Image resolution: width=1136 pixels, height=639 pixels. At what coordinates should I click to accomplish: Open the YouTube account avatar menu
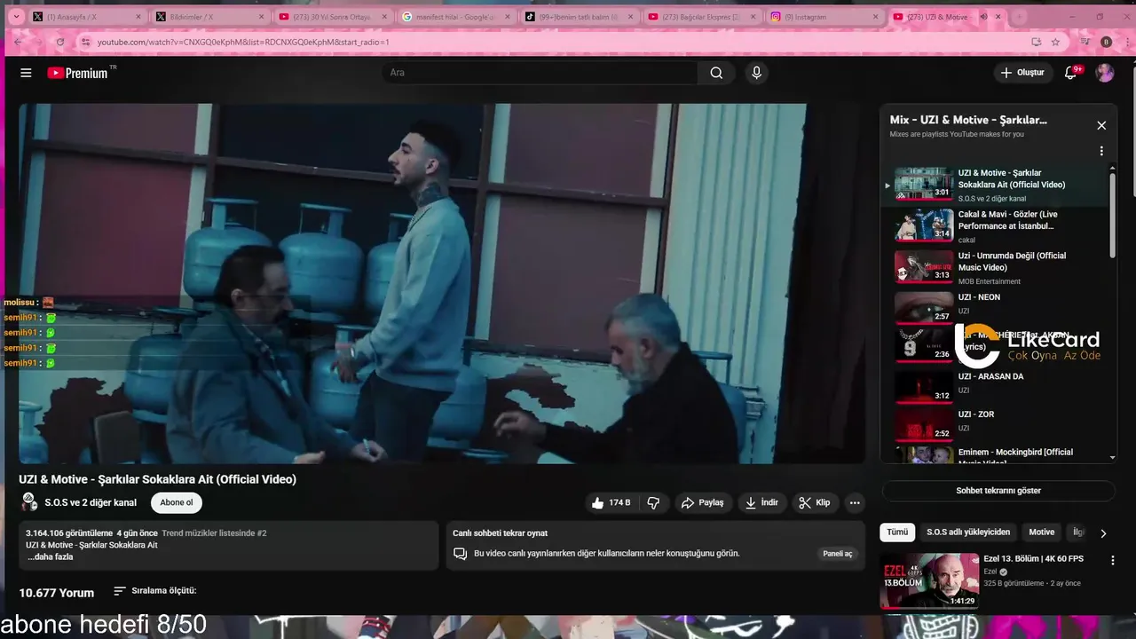1105,73
